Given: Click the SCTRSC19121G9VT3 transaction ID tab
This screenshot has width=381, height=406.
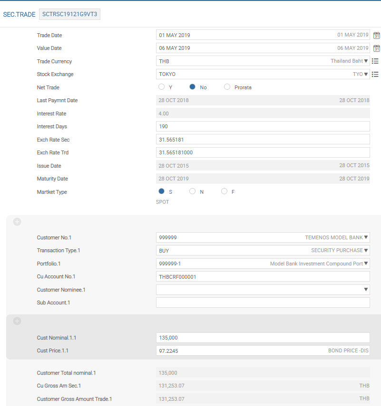Looking at the screenshot, I should pos(69,14).
